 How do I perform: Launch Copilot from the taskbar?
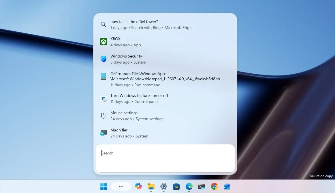(x=138, y=186)
